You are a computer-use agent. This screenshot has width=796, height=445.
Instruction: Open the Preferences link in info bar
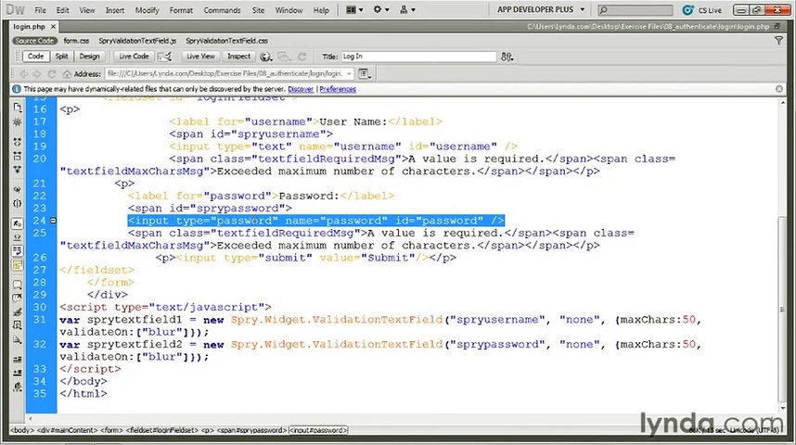[338, 89]
